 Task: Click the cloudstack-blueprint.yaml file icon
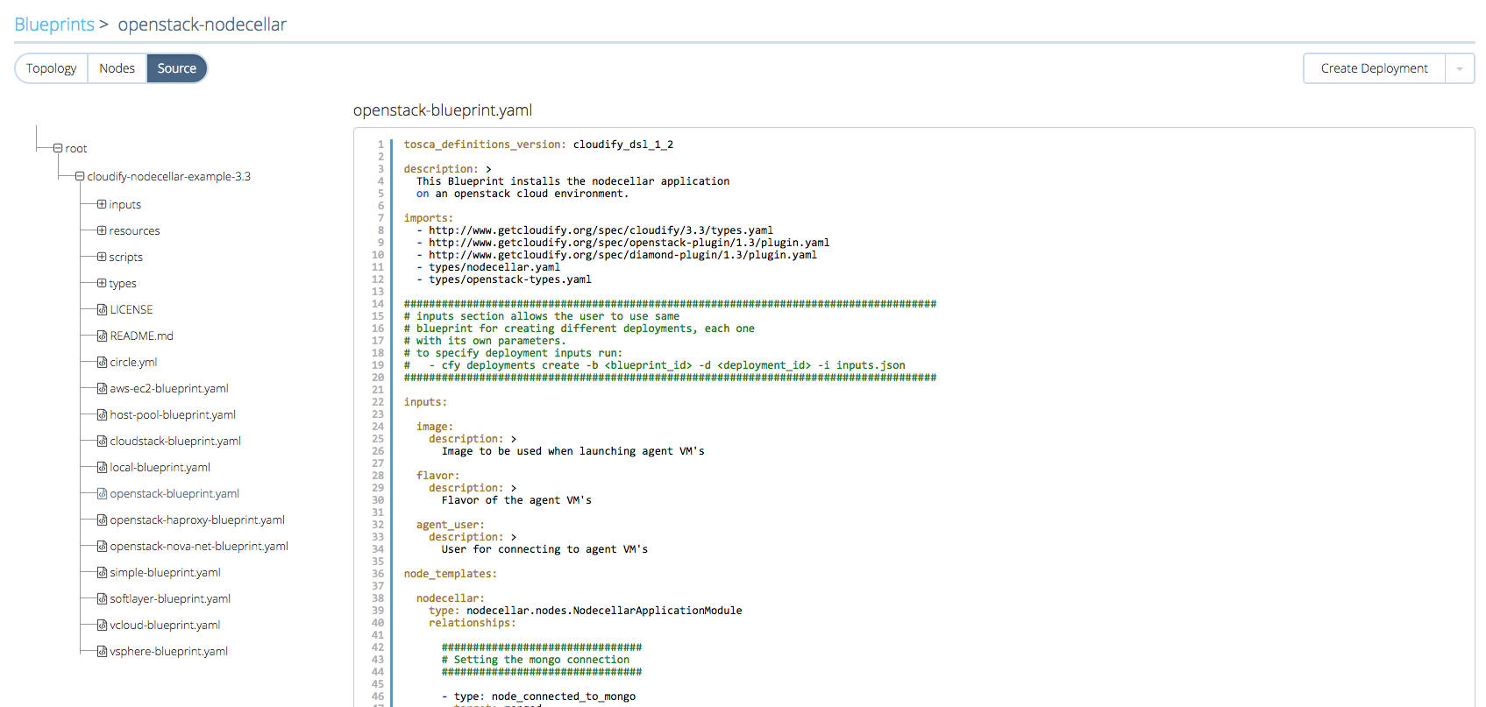coord(102,442)
